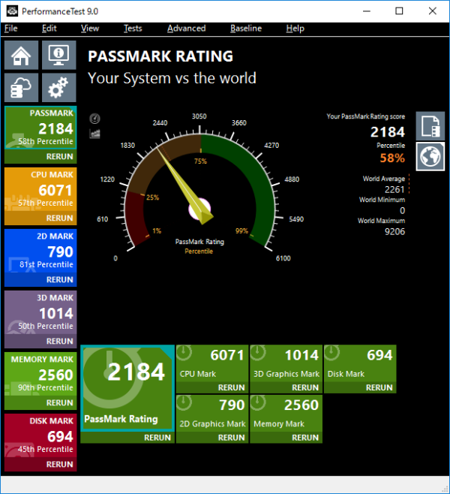Open the Advanced menu
The image size is (450, 494).
[x=187, y=29]
